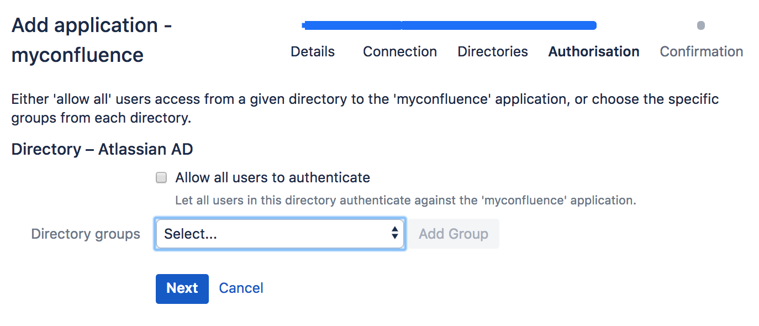Click the 'allow all' instruction paragraph
The height and width of the screenshot is (326, 759).
pyautogui.click(x=365, y=109)
